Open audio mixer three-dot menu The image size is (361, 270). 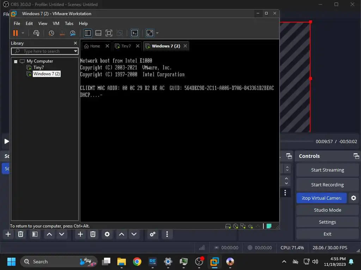click(x=167, y=234)
